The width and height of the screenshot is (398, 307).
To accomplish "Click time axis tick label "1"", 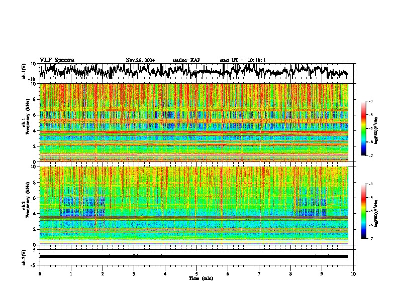I will tap(71, 274).
